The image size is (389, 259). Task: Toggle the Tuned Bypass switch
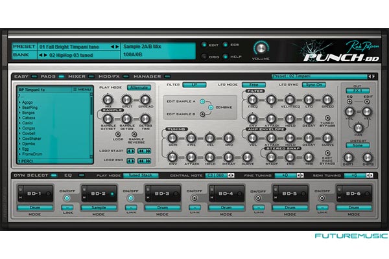pos(327,118)
